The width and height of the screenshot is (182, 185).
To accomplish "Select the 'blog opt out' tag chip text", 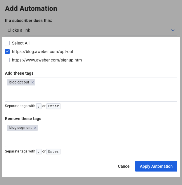I will (19, 83).
